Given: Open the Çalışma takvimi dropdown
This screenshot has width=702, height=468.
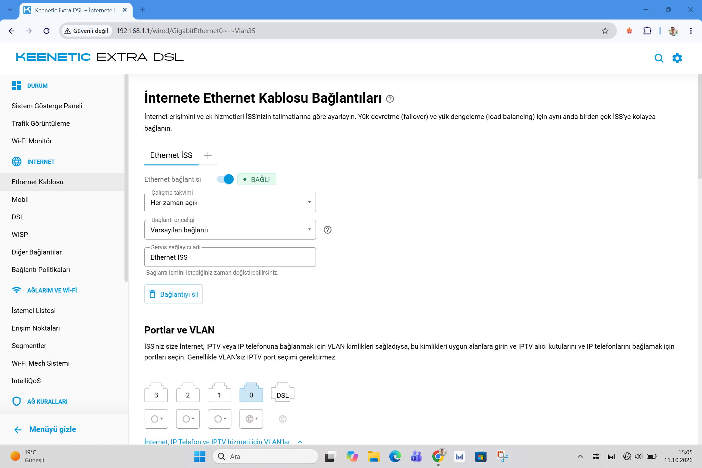Looking at the screenshot, I should click(x=230, y=202).
